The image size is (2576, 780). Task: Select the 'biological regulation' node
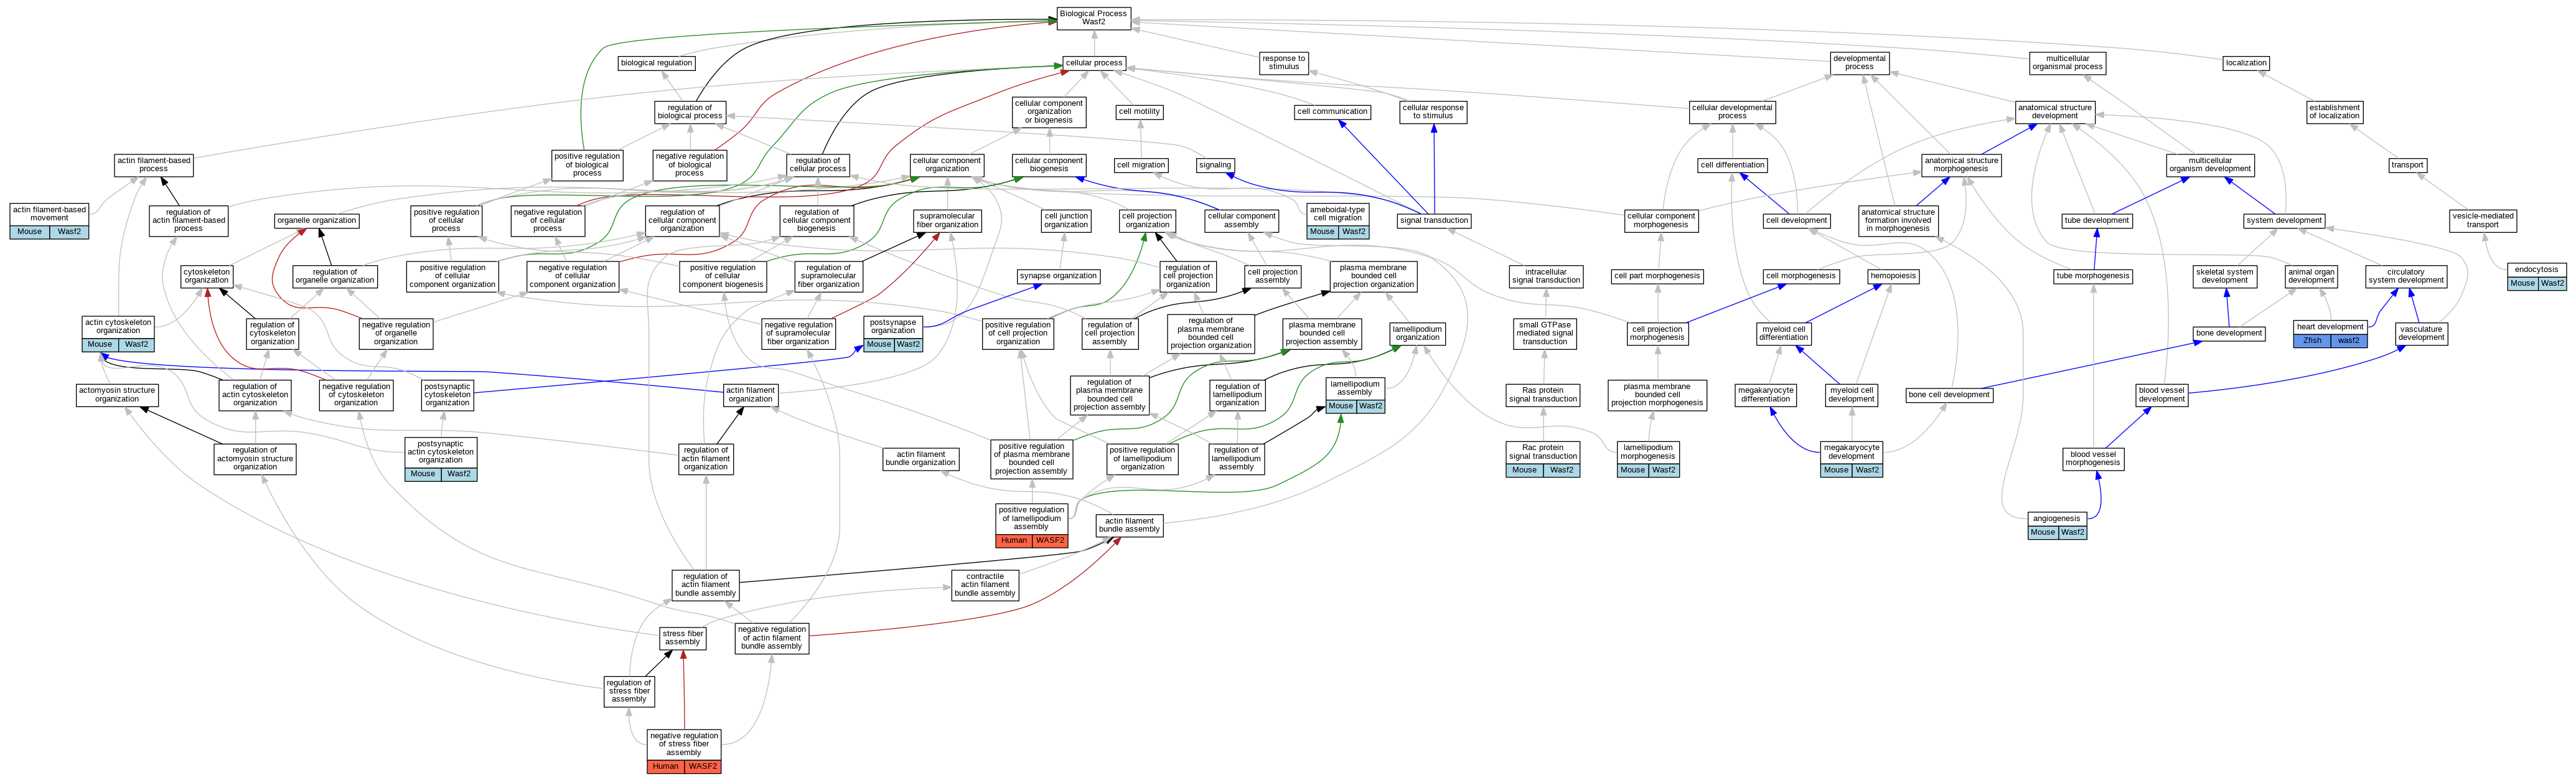[656, 63]
